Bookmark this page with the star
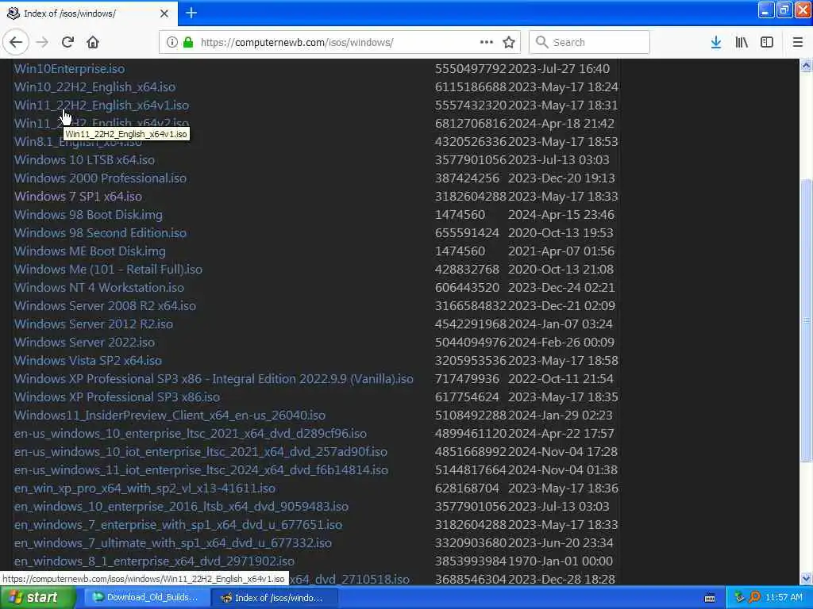This screenshot has width=813, height=609. 509,43
